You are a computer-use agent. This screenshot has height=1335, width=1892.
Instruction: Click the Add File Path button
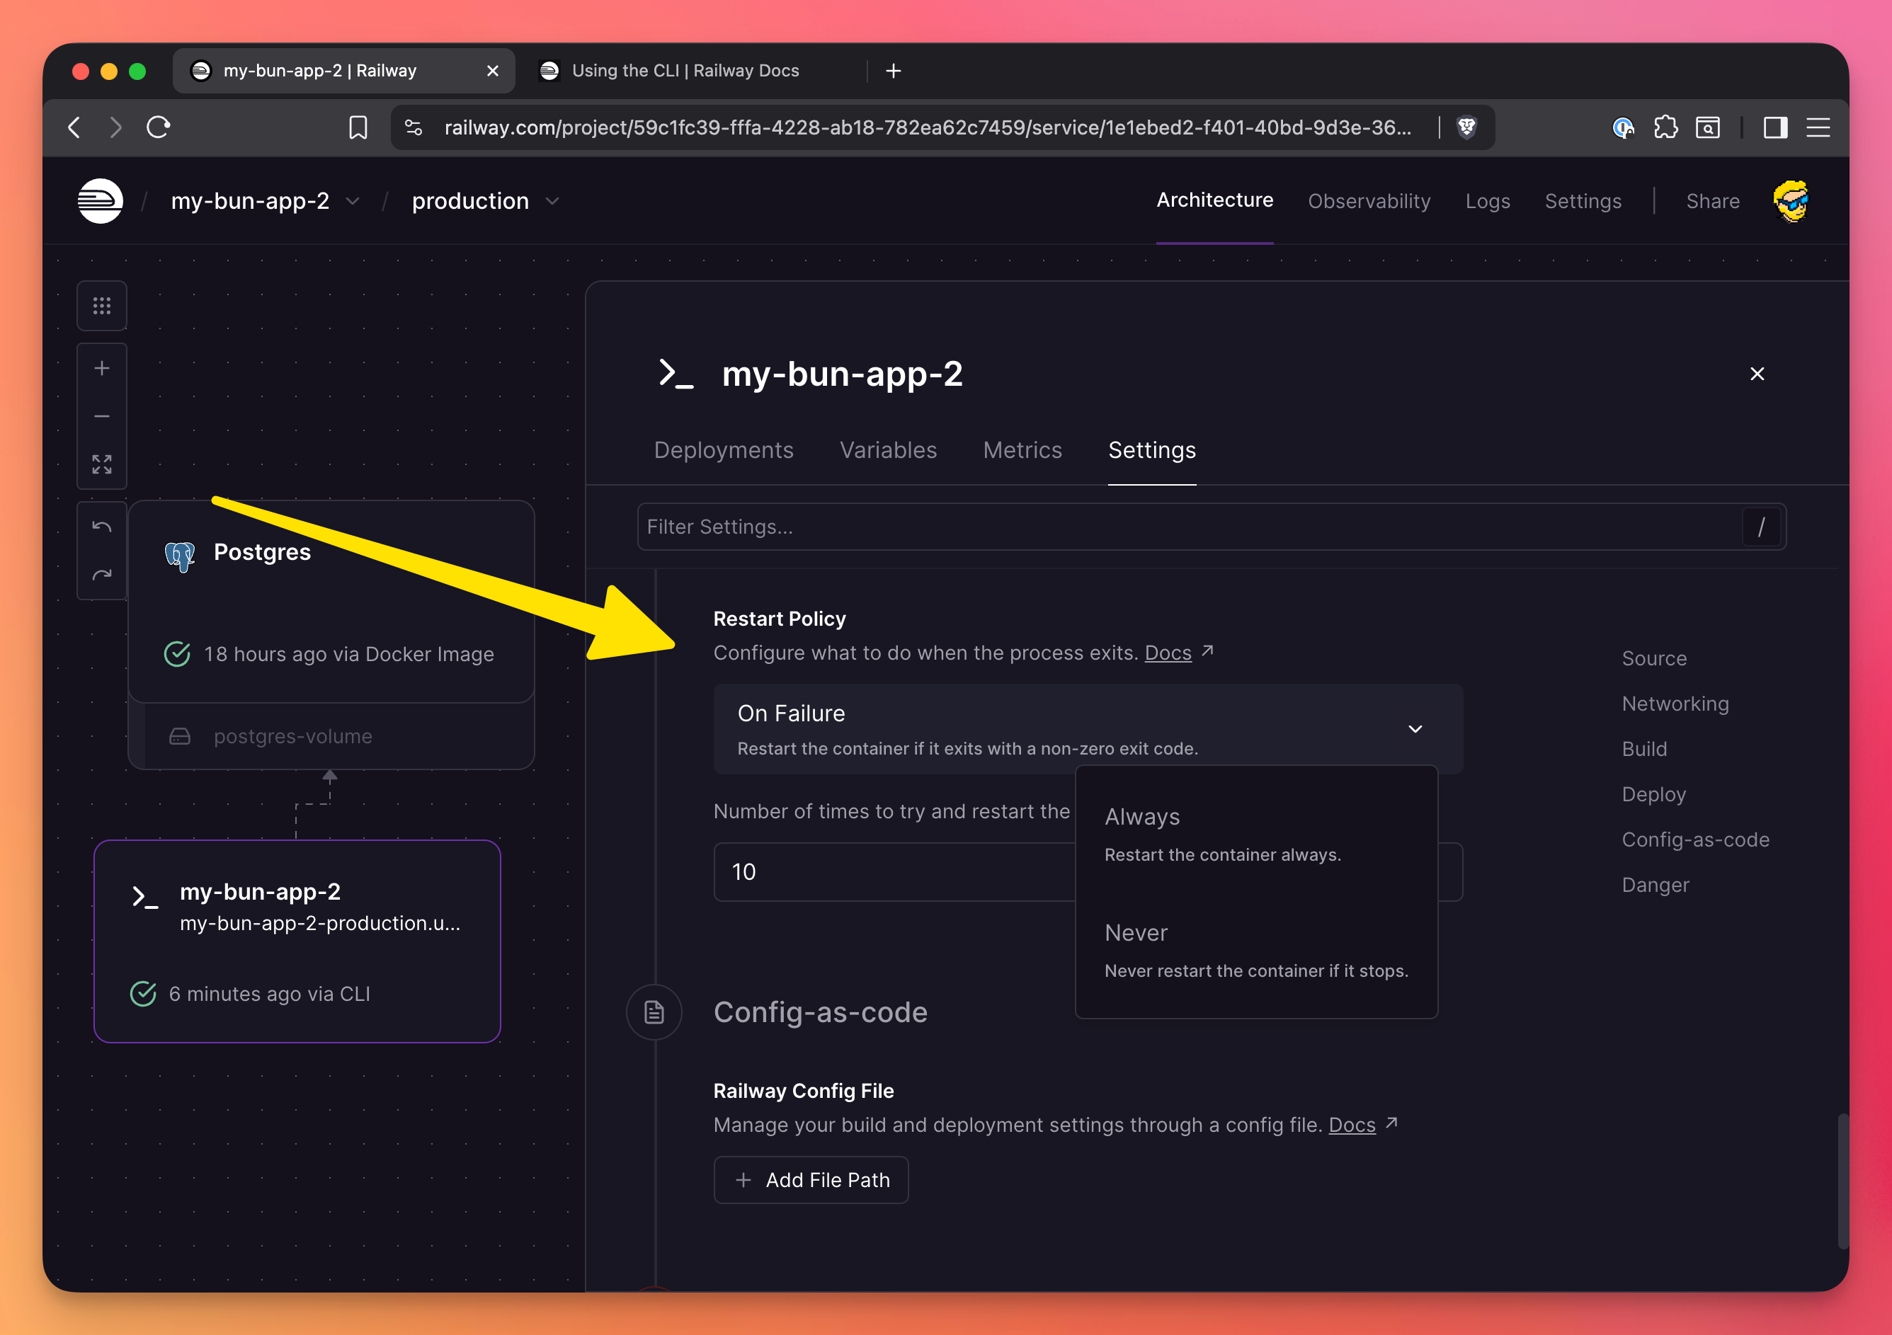click(811, 1179)
